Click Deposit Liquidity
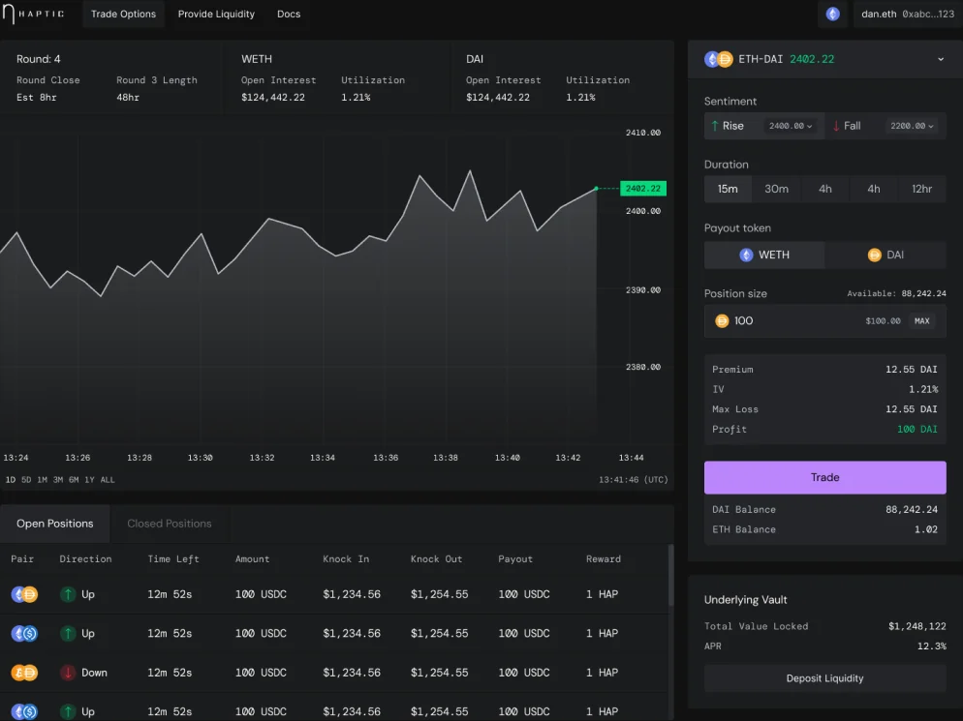 [824, 678]
